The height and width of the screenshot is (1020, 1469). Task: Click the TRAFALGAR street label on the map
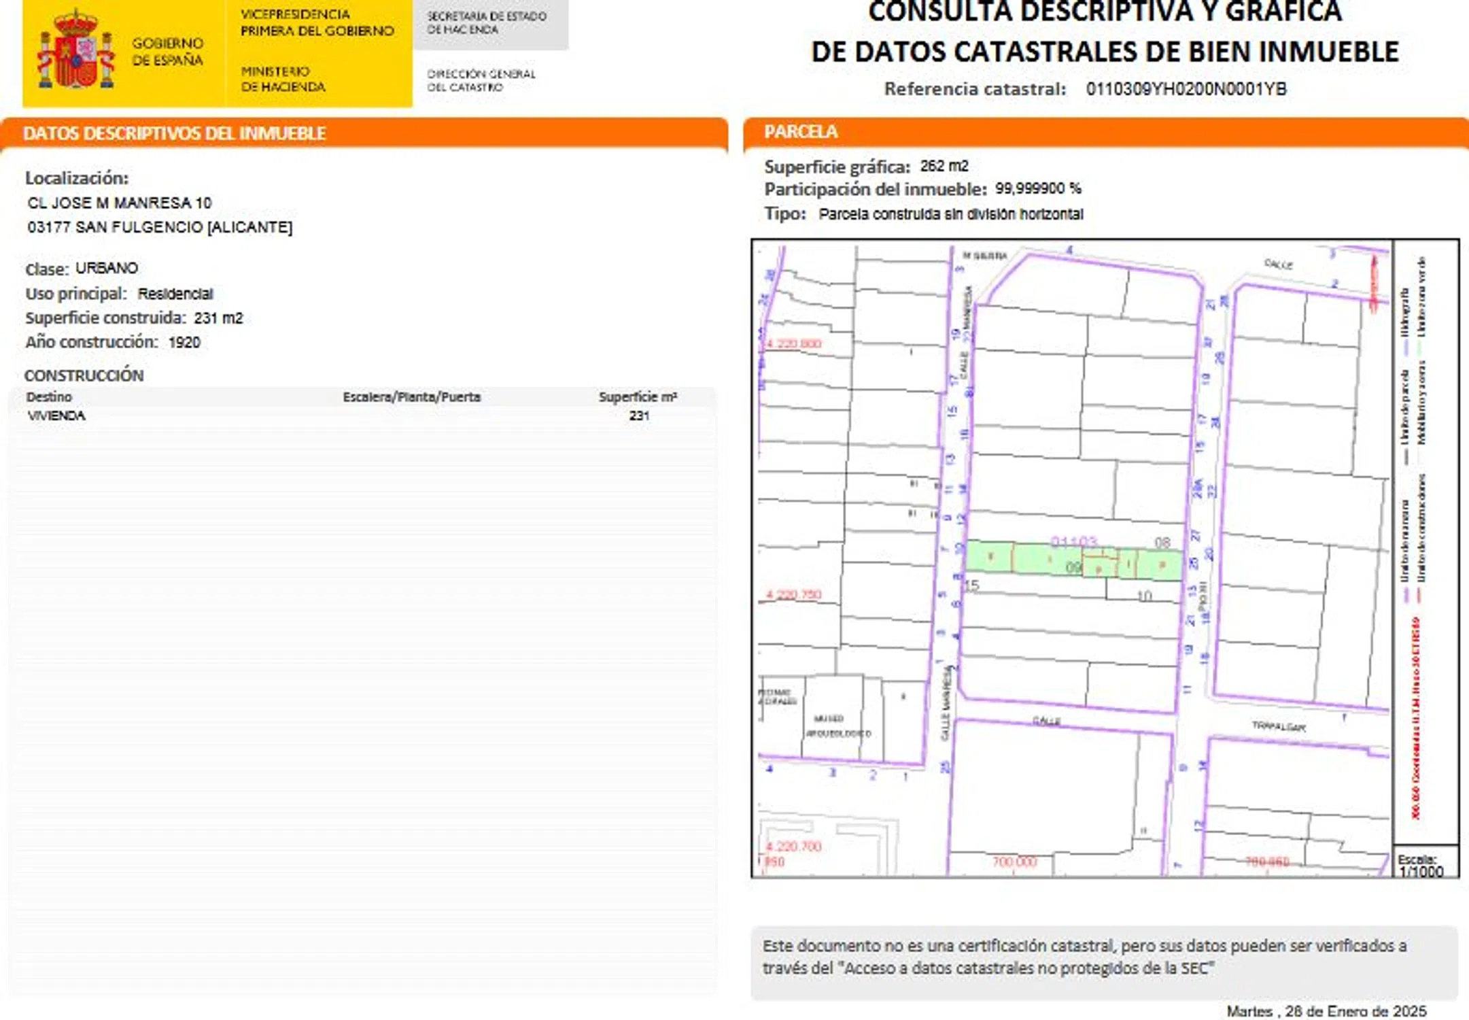(x=1278, y=726)
